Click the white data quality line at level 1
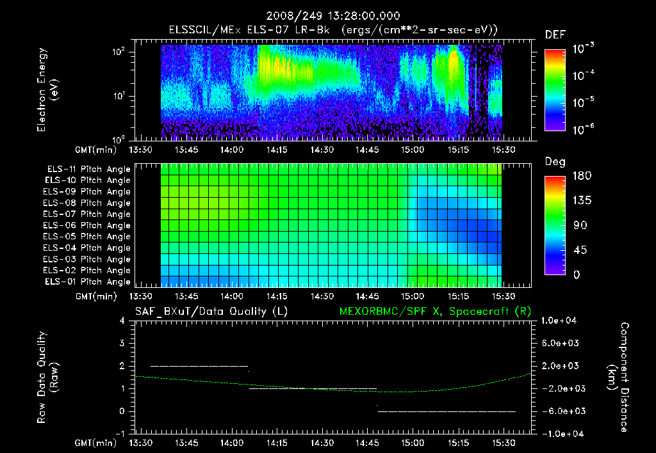Viewport: 656px width, 453px height. pyautogui.click(x=313, y=388)
